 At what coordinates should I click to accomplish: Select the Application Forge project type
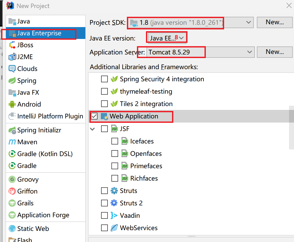(46, 215)
